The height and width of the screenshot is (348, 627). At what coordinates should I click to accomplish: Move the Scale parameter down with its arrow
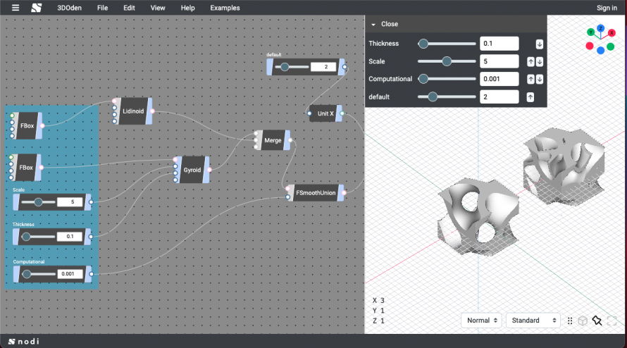click(540, 61)
